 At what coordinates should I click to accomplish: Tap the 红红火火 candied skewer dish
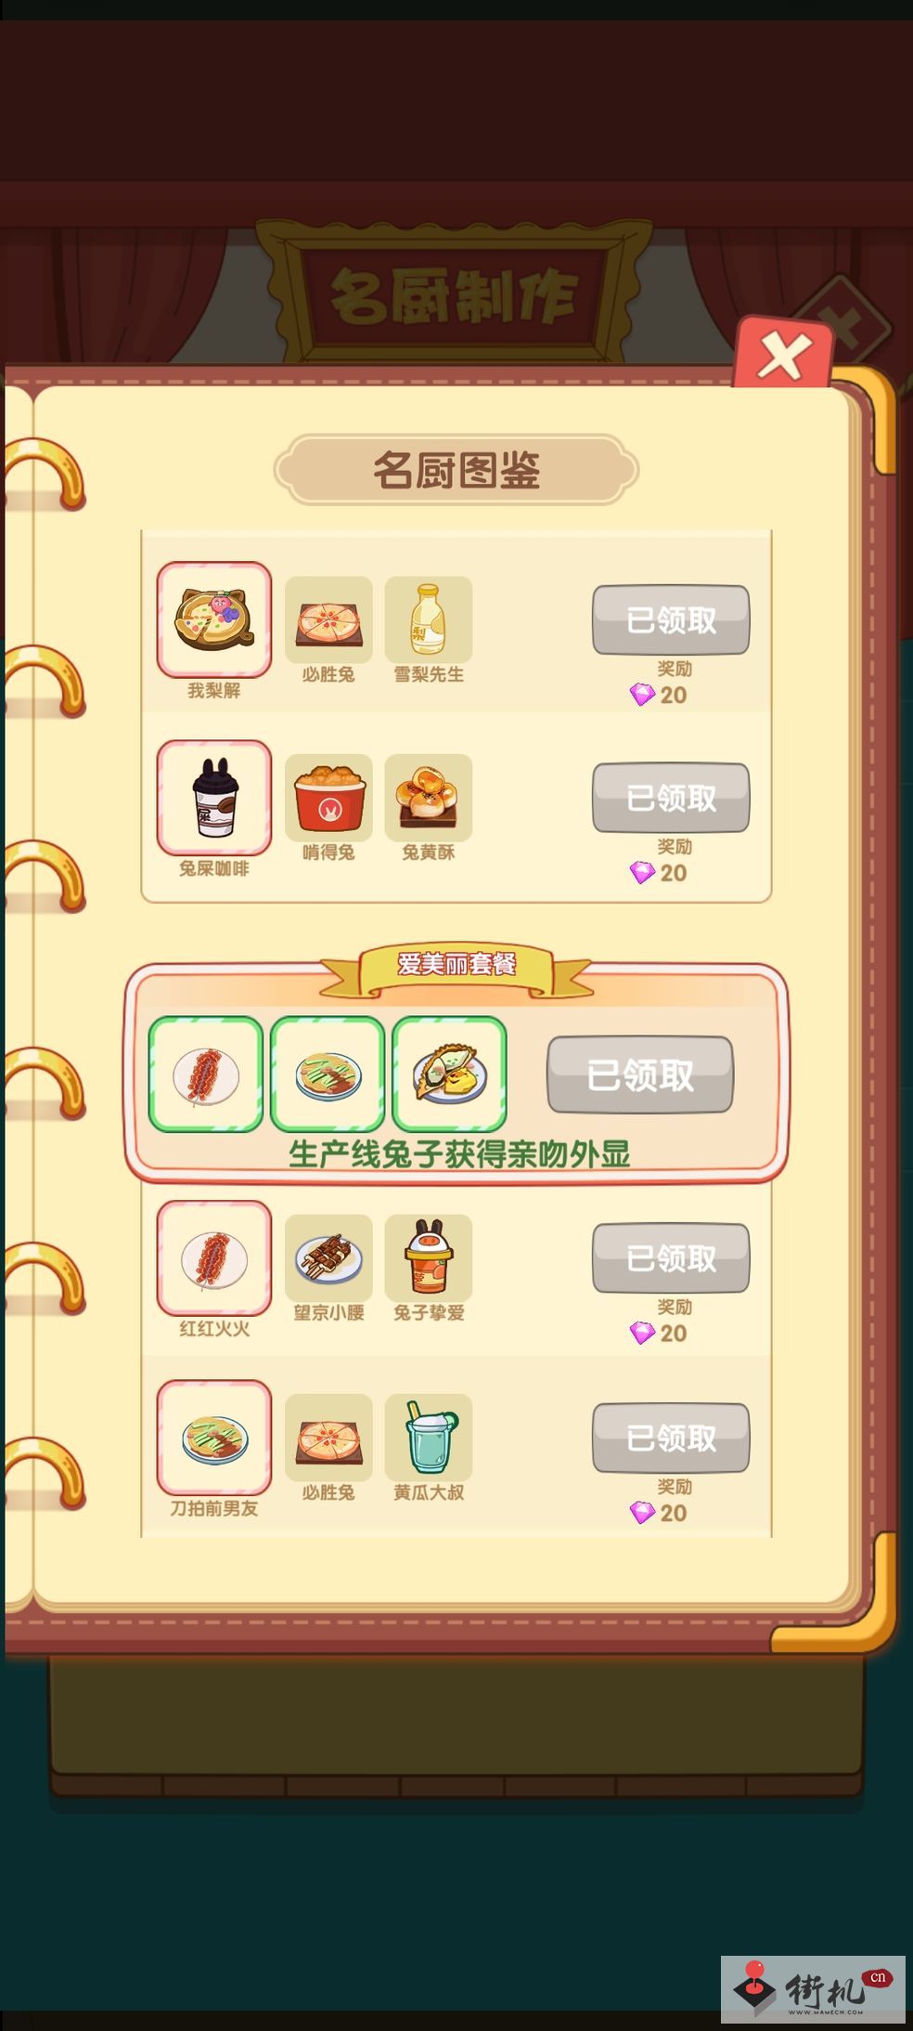coord(214,1258)
